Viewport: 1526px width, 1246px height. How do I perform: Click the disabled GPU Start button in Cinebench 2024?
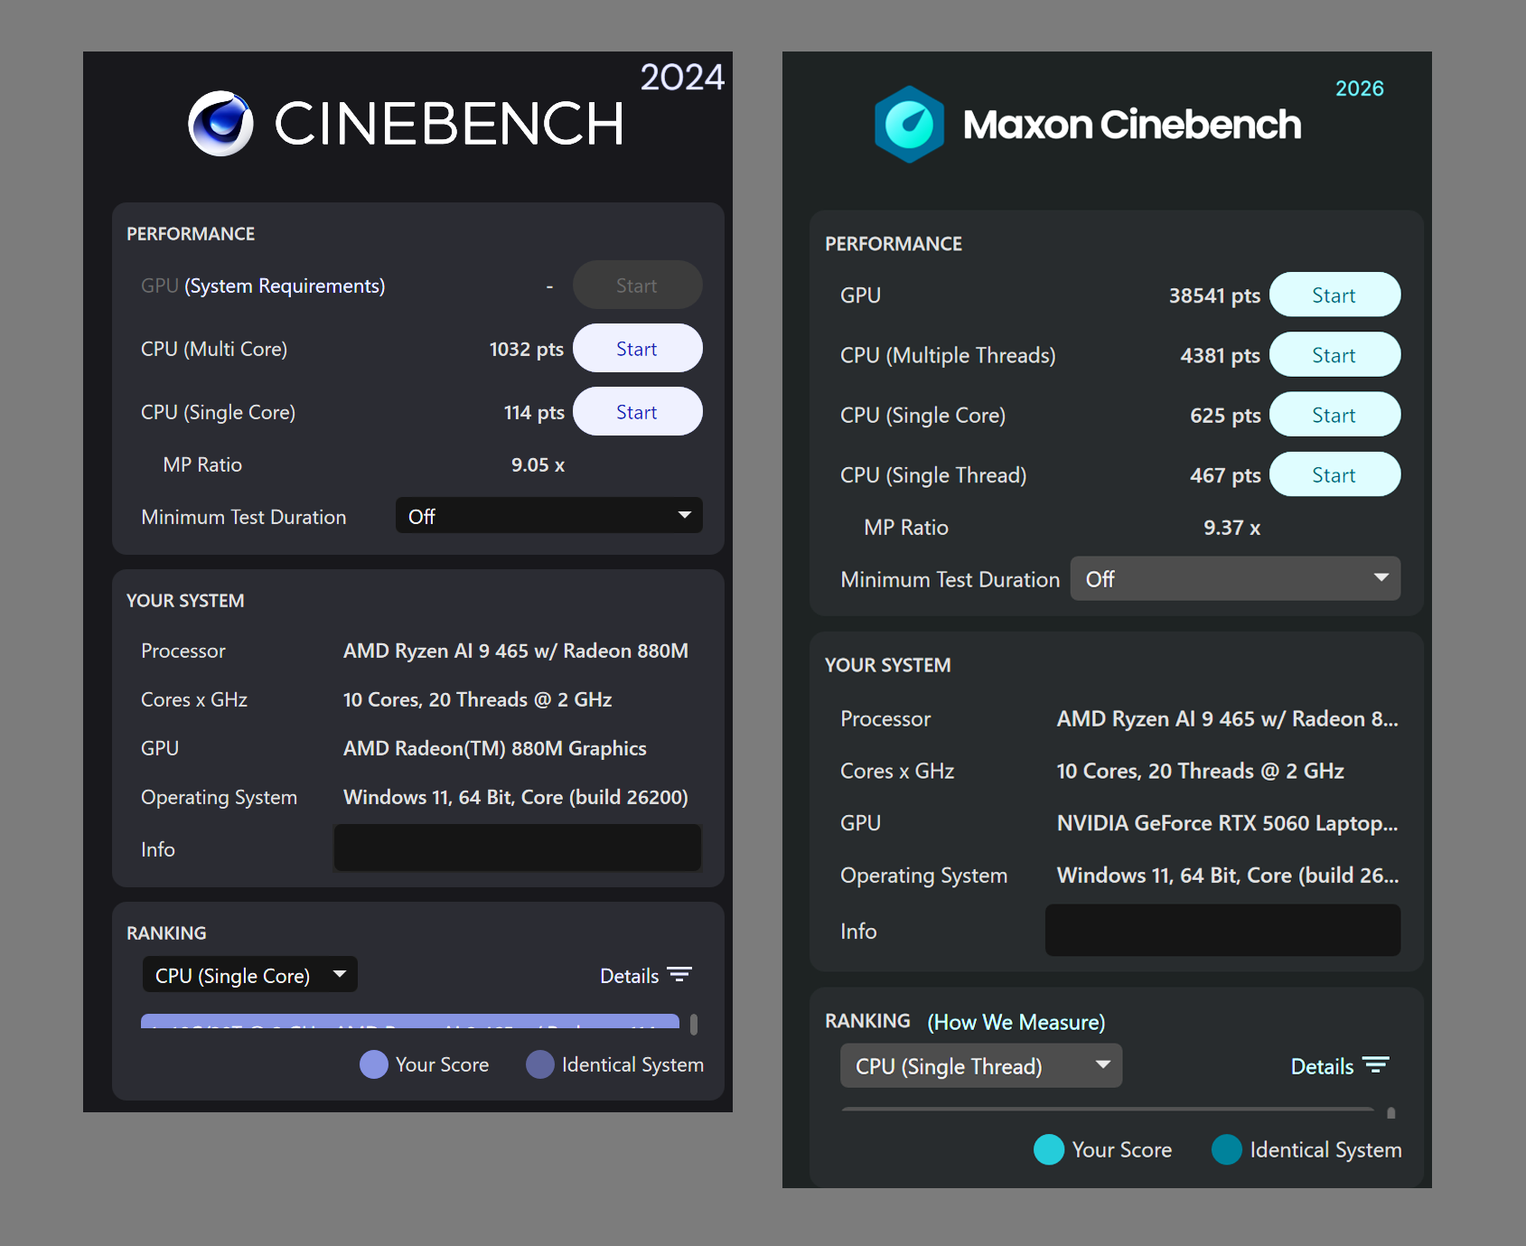(x=637, y=286)
